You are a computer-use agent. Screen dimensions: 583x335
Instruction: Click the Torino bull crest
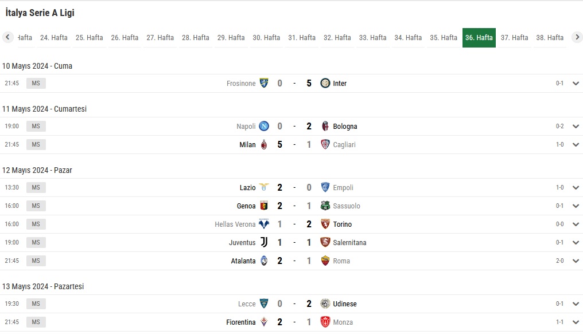(325, 224)
